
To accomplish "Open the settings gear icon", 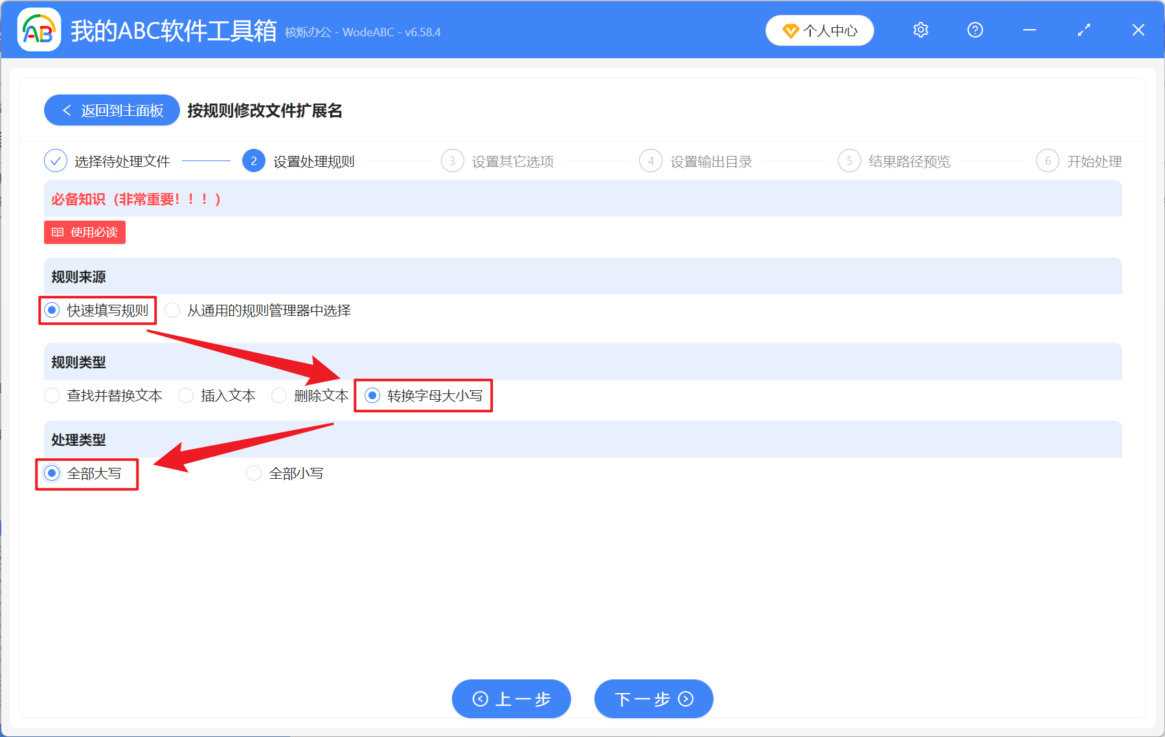I will tap(921, 30).
